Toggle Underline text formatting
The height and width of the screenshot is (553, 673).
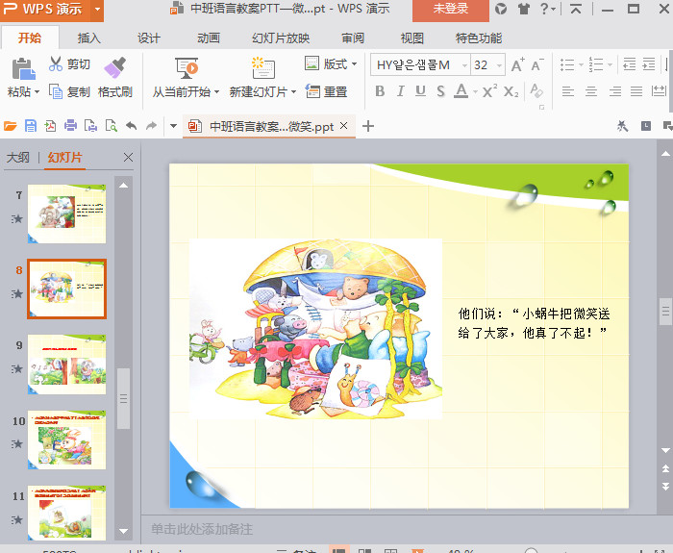(x=420, y=91)
